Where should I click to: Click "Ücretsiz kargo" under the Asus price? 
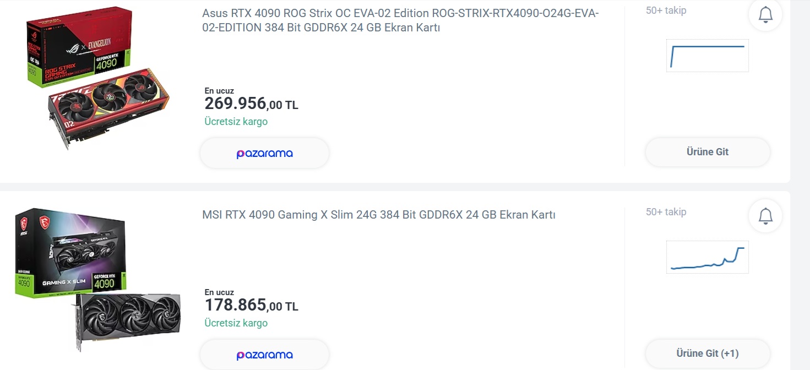pyautogui.click(x=236, y=122)
